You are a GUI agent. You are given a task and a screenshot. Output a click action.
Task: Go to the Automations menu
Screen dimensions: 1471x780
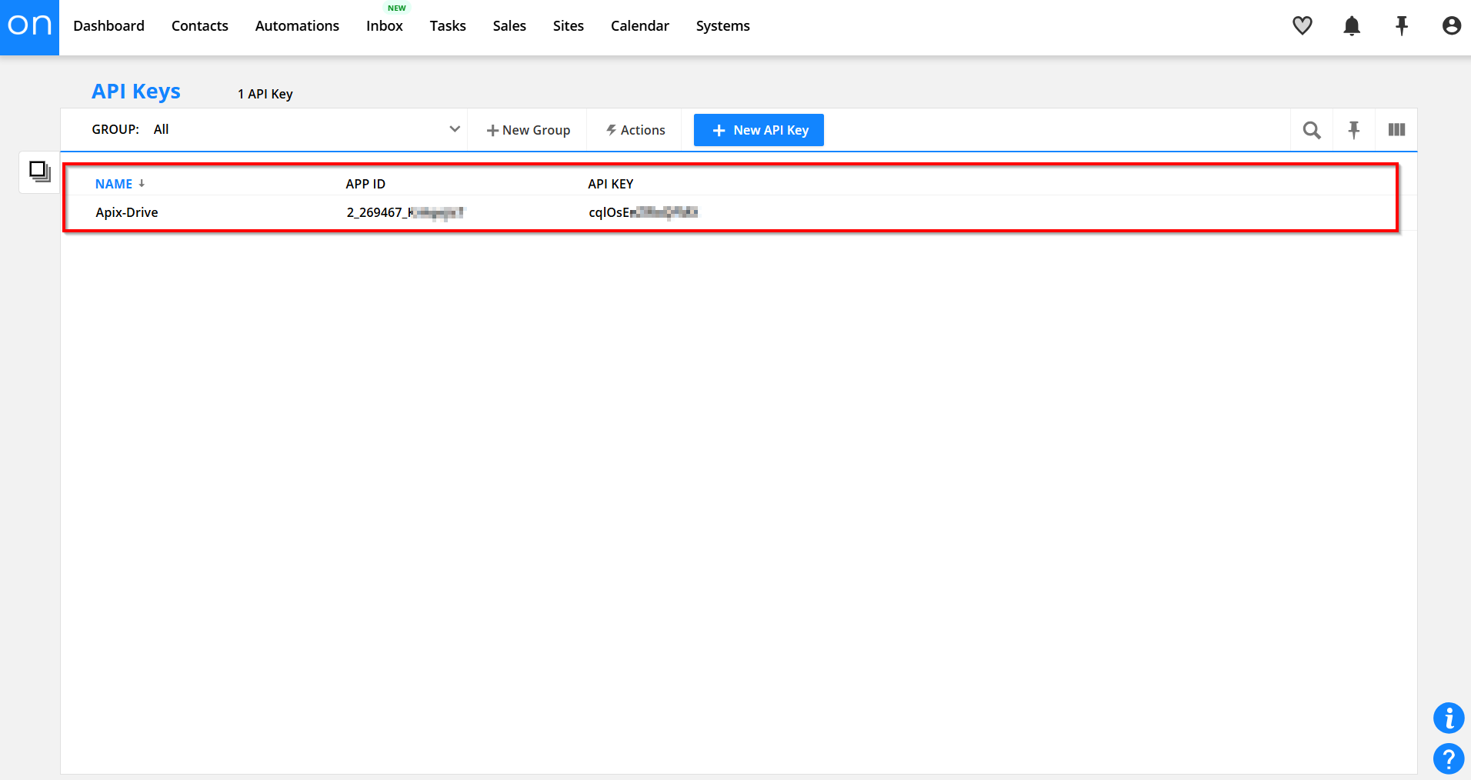pos(297,26)
